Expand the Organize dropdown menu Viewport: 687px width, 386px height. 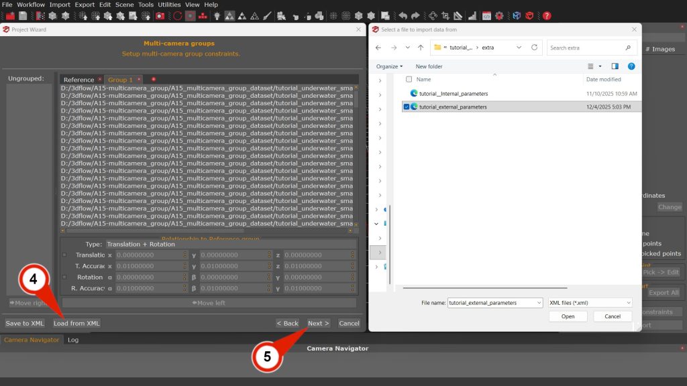coord(389,66)
